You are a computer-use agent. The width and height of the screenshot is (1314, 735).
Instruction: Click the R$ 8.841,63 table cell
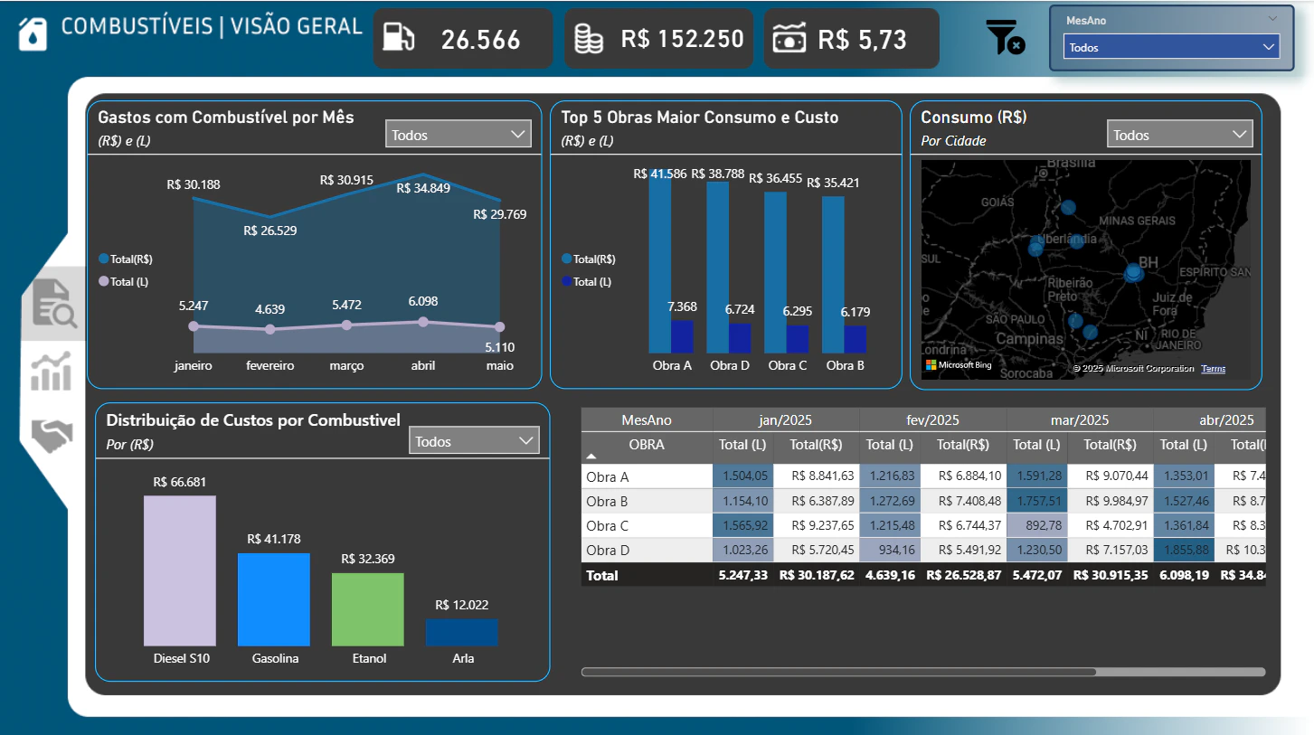(x=817, y=476)
